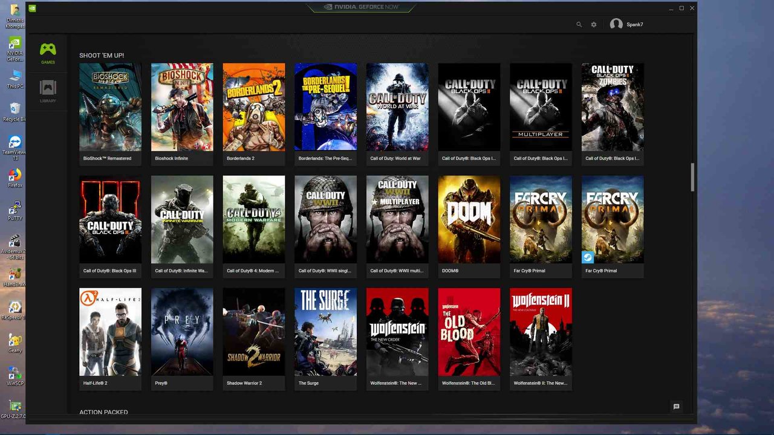Click the vertical scrollbar thumb of game list
This screenshot has height=435, width=774.
[x=693, y=177]
